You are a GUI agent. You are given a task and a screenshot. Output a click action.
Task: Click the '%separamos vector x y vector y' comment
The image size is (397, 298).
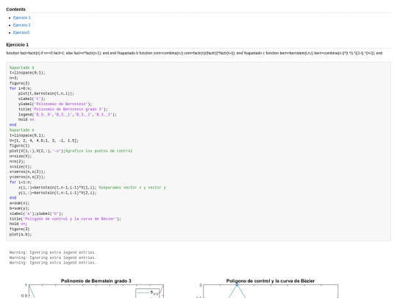[132, 188]
